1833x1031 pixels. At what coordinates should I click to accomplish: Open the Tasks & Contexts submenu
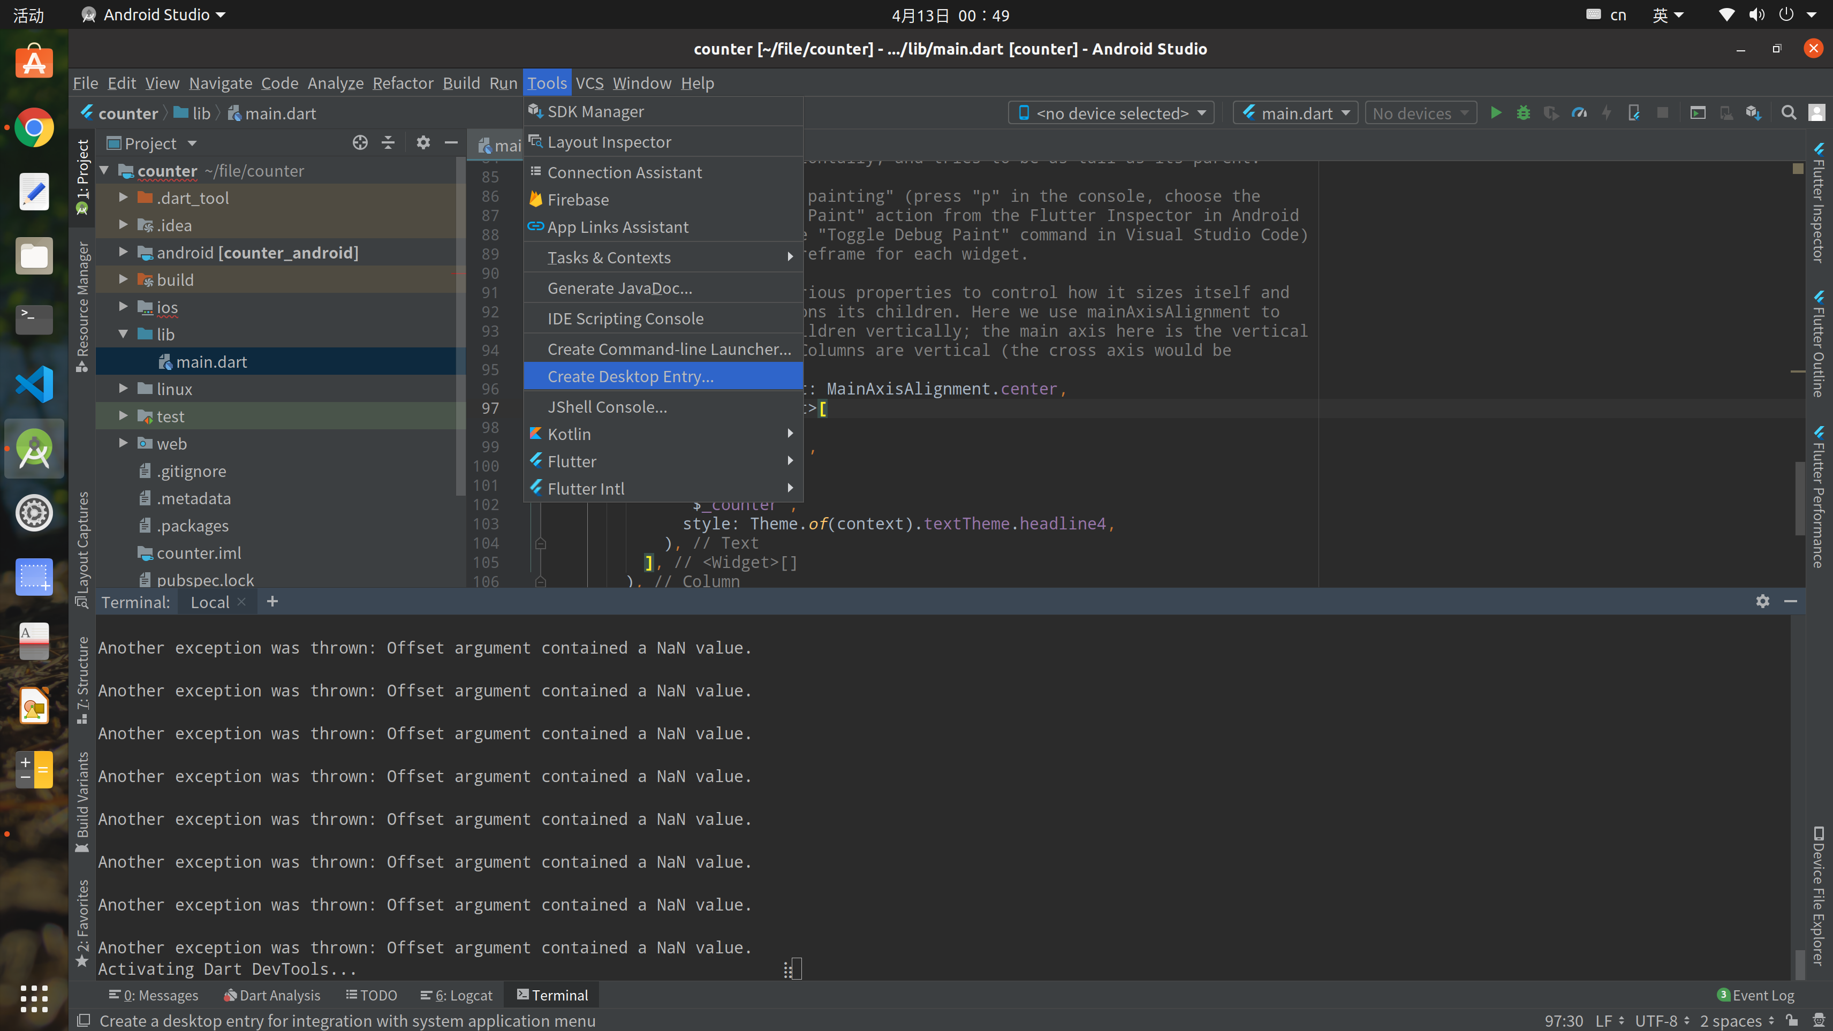[663, 257]
